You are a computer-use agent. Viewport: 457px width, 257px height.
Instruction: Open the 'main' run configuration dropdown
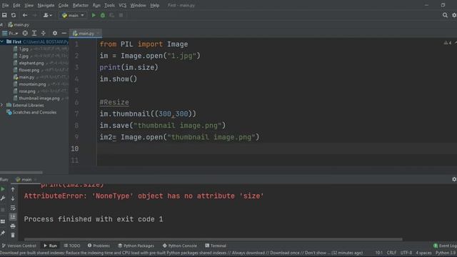click(73, 15)
